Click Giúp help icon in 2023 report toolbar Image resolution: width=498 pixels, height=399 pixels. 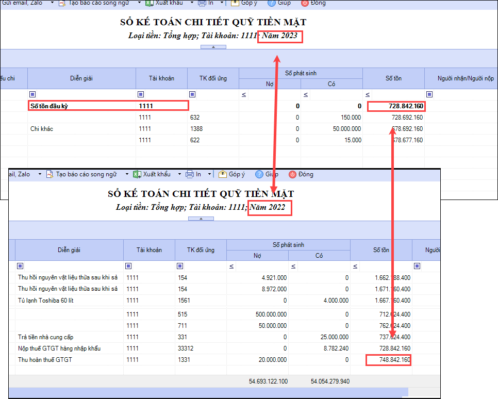pyautogui.click(x=272, y=3)
